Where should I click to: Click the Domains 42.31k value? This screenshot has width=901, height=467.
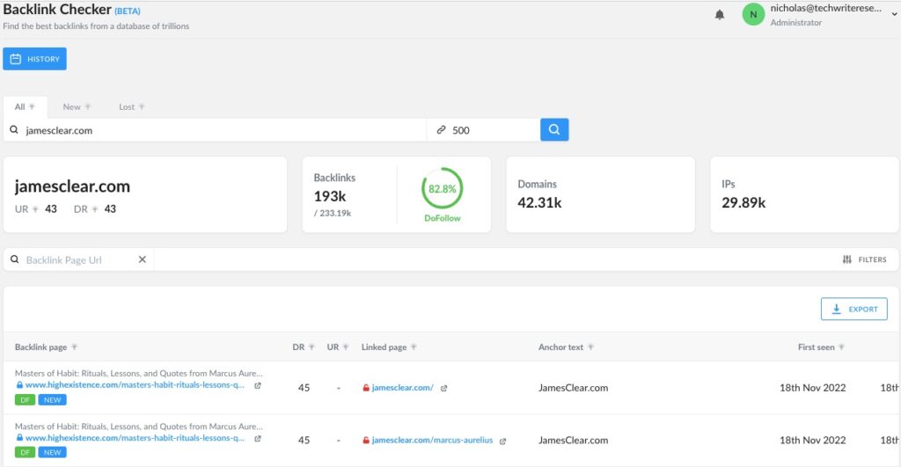coord(539,203)
